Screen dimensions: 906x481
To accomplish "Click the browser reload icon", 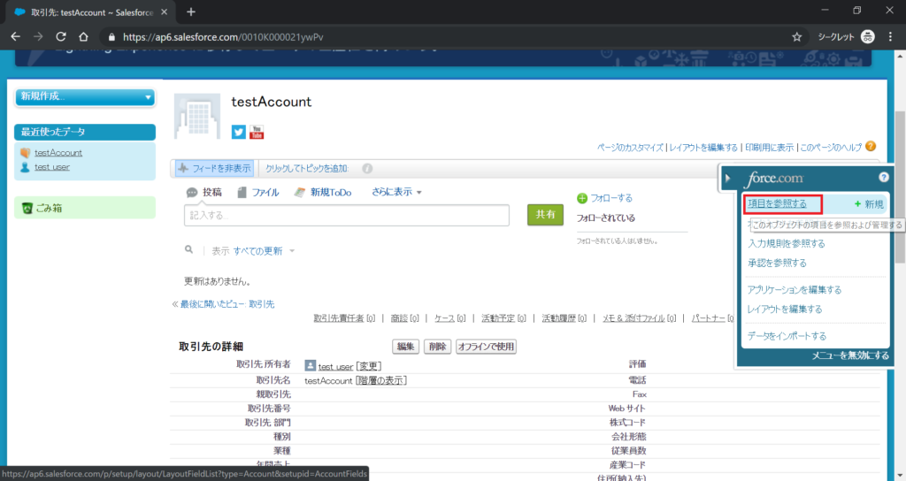I will click(x=61, y=37).
